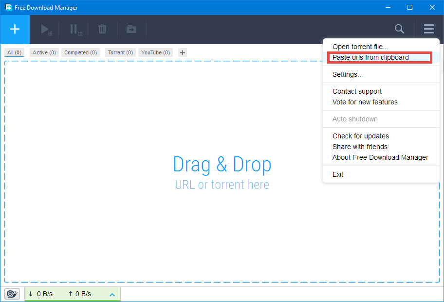
Task: Choose Contact support in the menu
Action: pyautogui.click(x=381, y=91)
